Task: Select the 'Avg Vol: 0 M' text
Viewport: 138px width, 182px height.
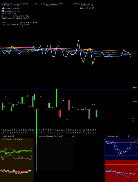Action: (87, 5)
